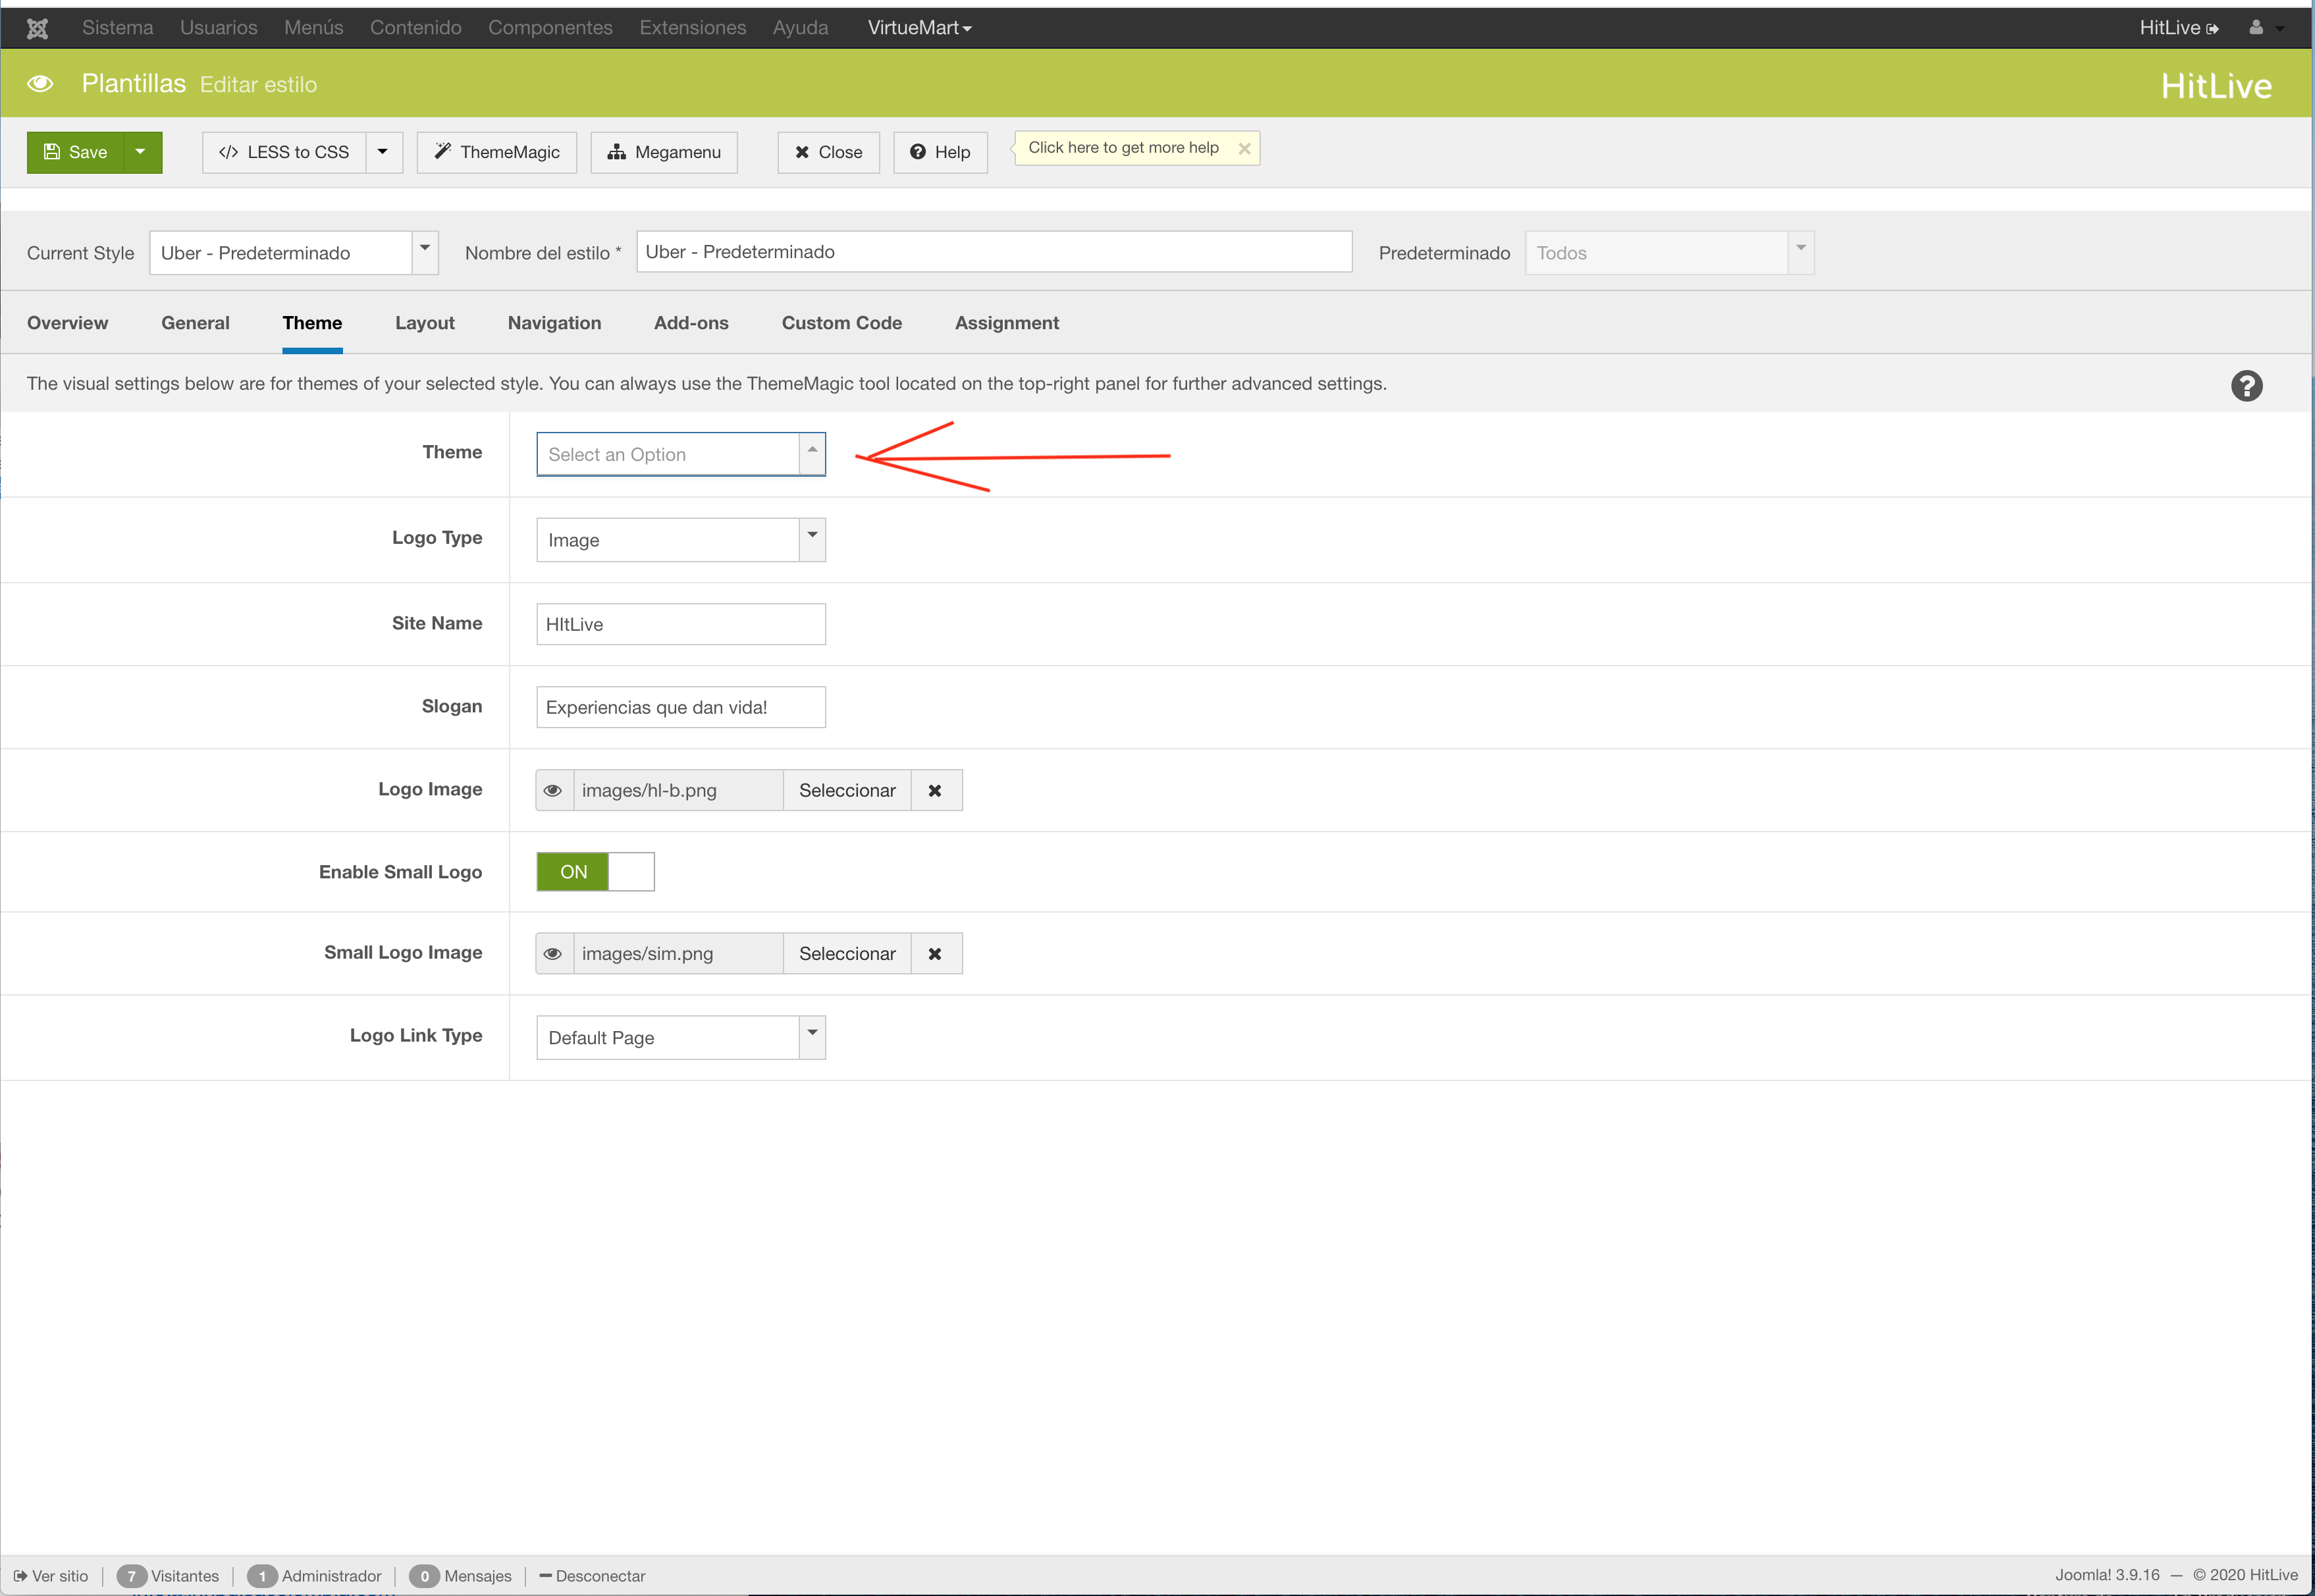The height and width of the screenshot is (1596, 2315).
Task: Expand LESS to CSS dropdown arrow
Action: point(383,152)
